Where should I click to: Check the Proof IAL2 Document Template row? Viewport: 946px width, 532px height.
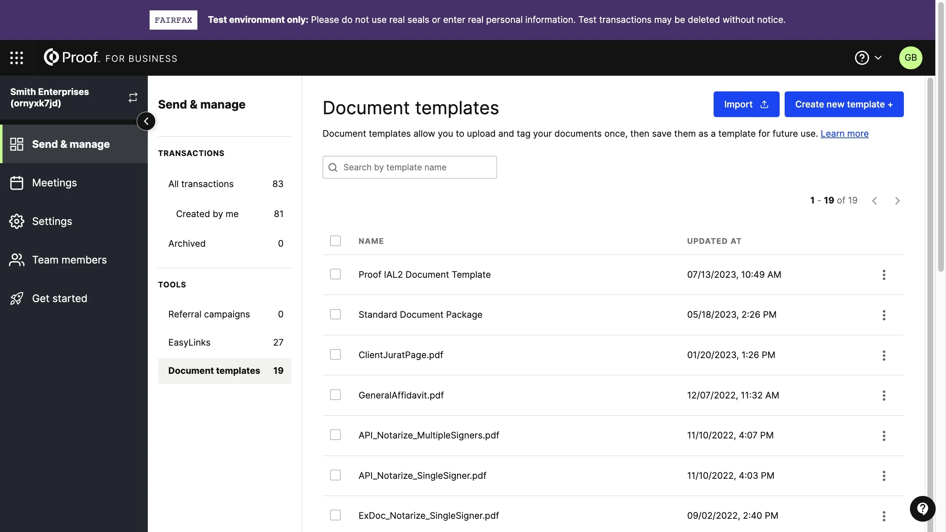[335, 274]
